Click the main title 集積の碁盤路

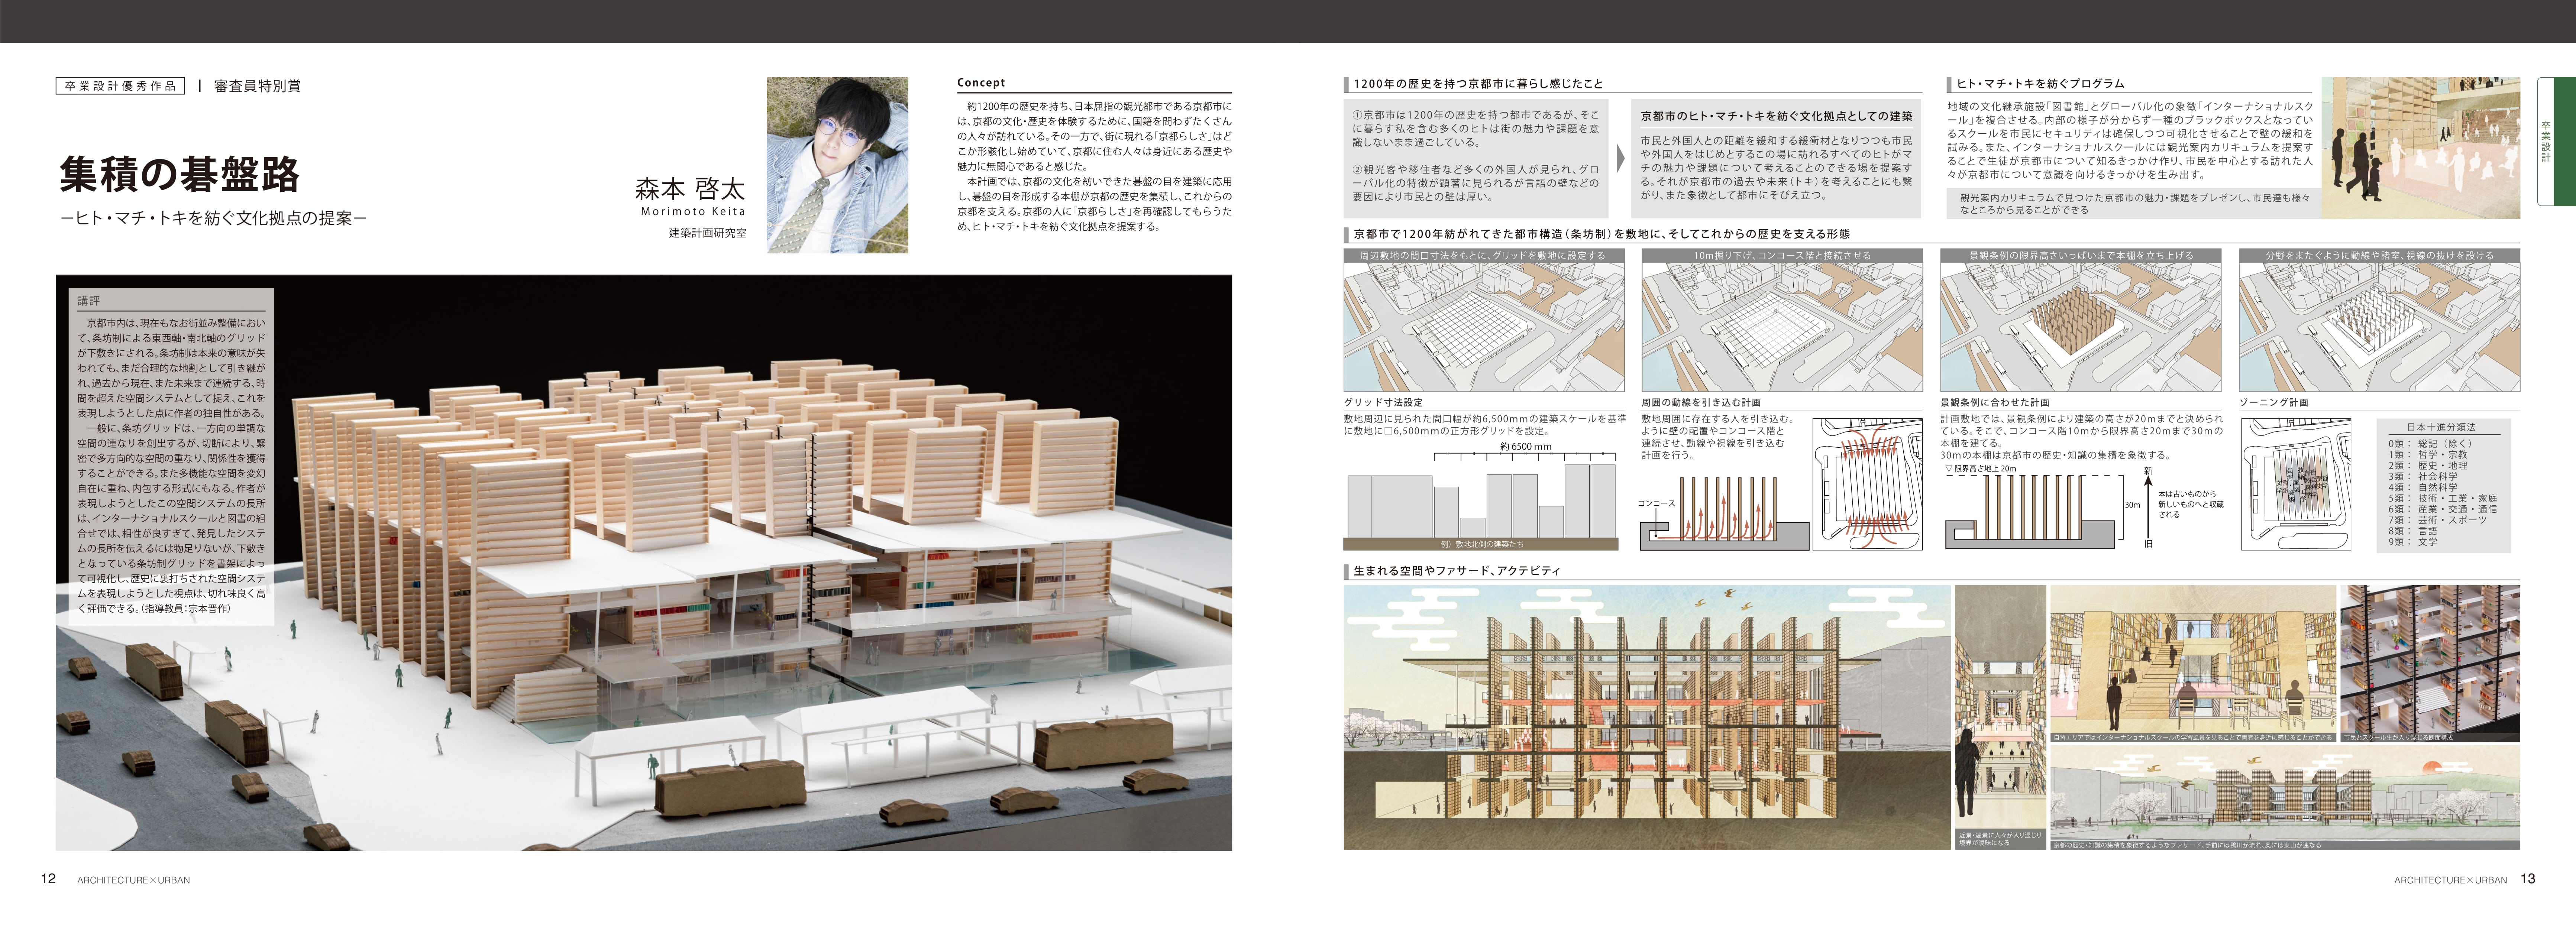[x=180, y=174]
